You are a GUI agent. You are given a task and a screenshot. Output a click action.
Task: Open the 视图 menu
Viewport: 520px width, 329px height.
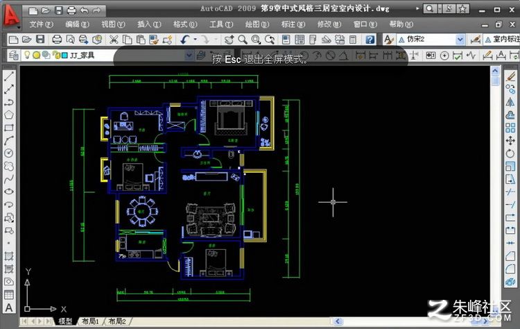(x=113, y=24)
